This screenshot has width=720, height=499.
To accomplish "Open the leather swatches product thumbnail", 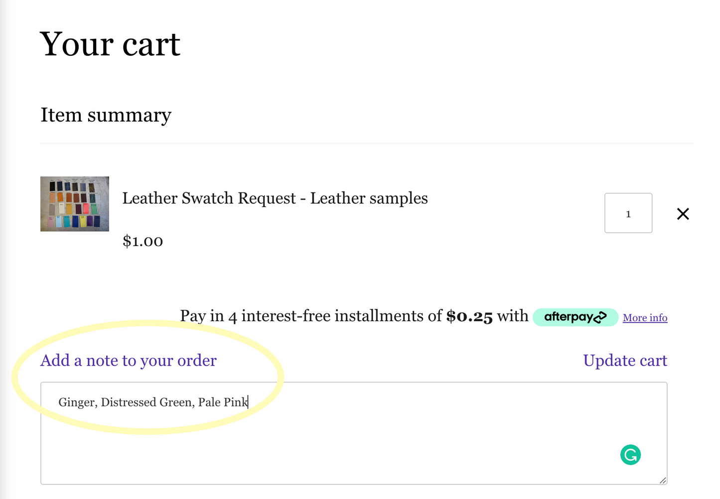I will tap(75, 204).
